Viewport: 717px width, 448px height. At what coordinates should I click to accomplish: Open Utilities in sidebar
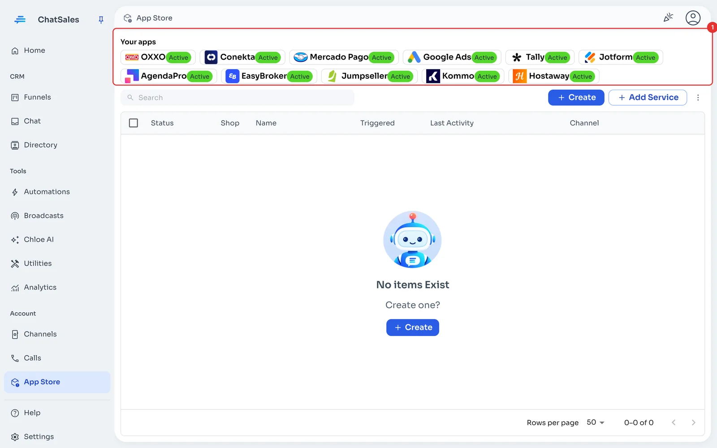pos(57,263)
